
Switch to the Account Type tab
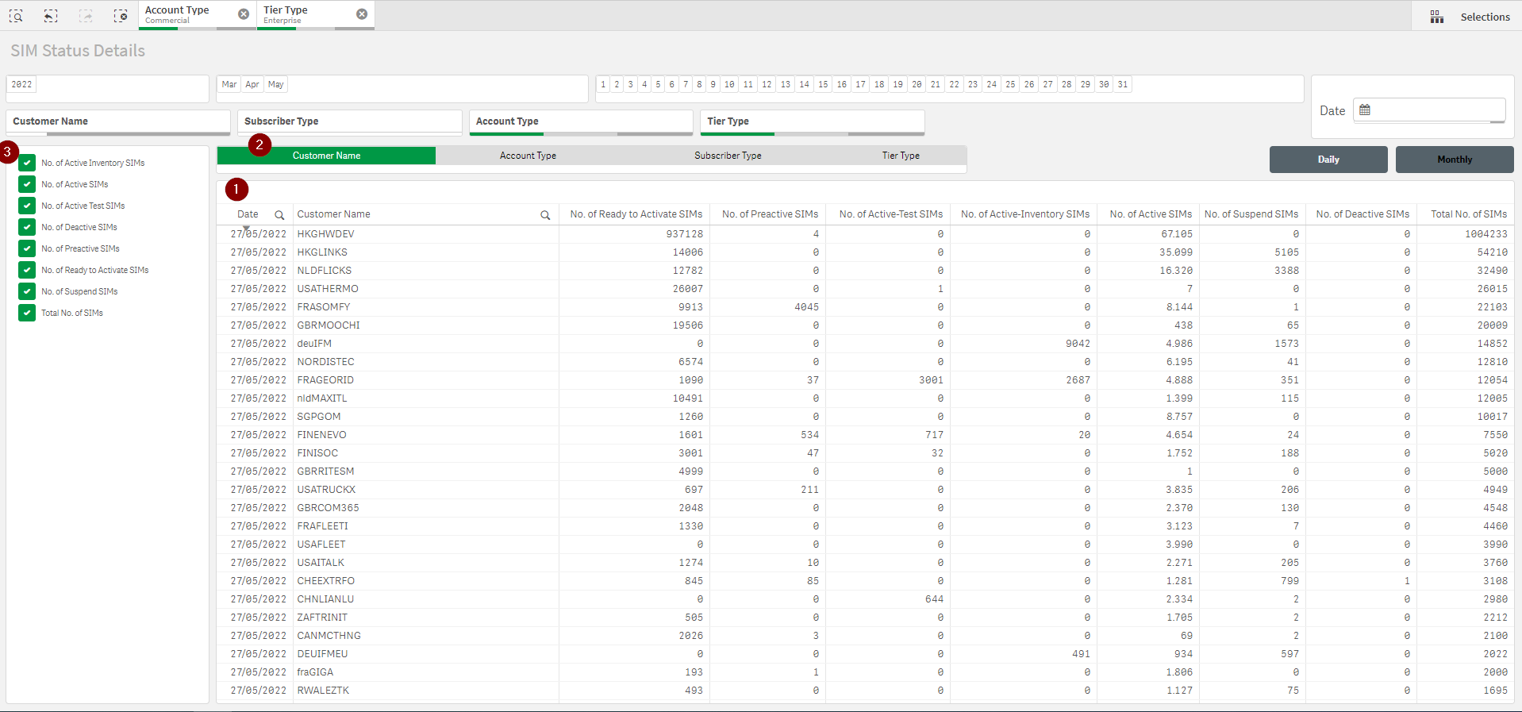coord(528,156)
